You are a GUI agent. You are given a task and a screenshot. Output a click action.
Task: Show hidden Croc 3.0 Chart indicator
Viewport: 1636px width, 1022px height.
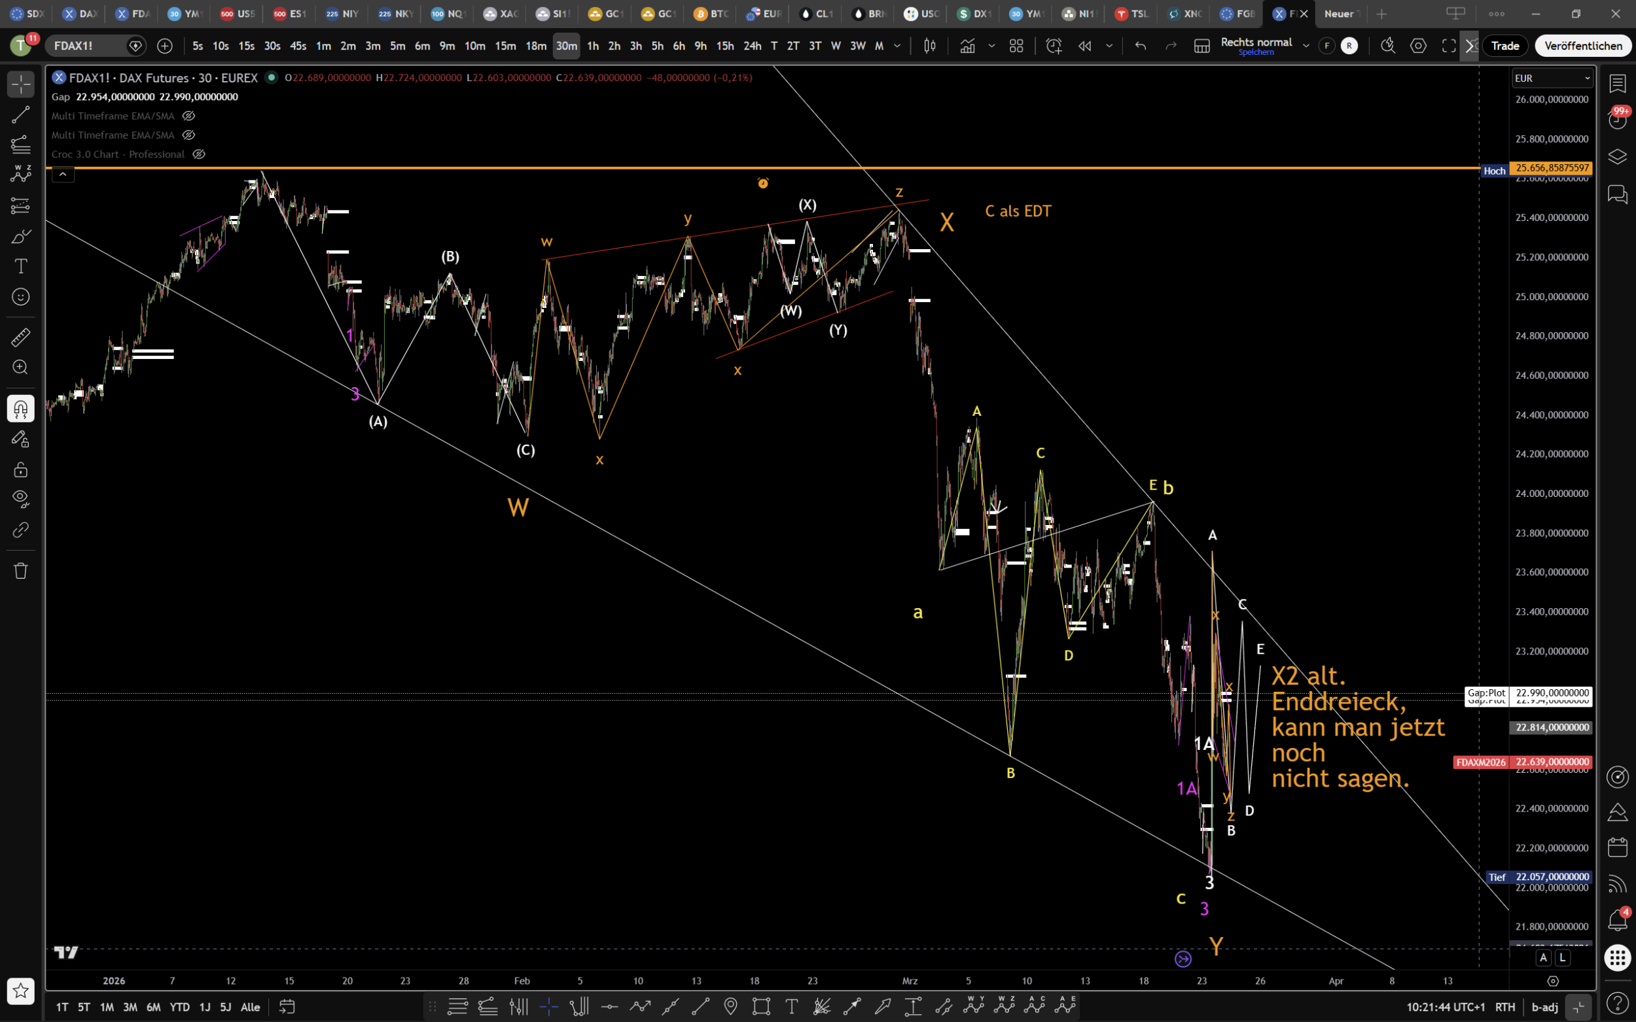point(199,154)
